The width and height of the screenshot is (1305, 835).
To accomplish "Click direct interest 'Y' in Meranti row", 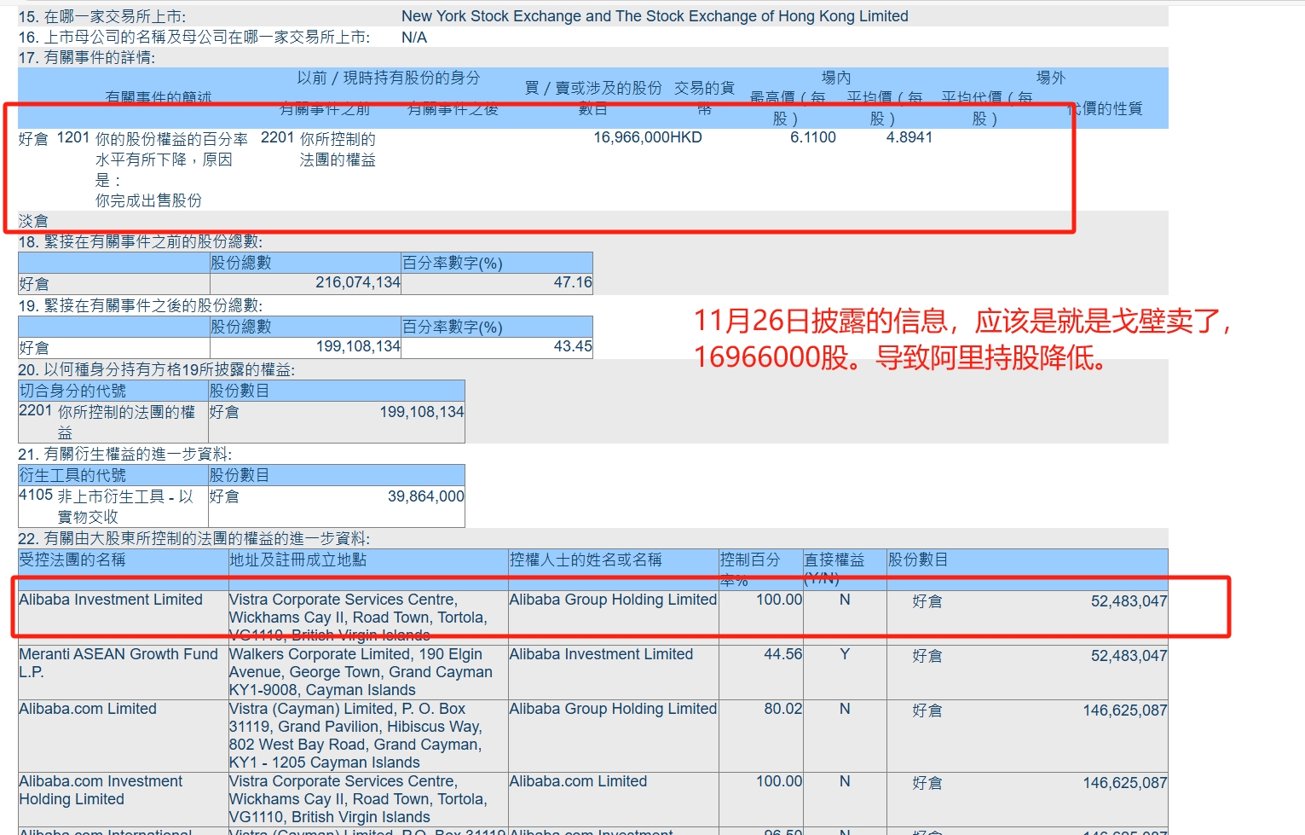I will (x=845, y=654).
